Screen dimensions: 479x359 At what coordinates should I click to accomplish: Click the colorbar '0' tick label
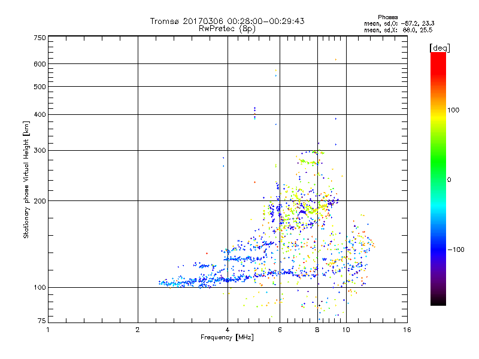tap(448, 180)
